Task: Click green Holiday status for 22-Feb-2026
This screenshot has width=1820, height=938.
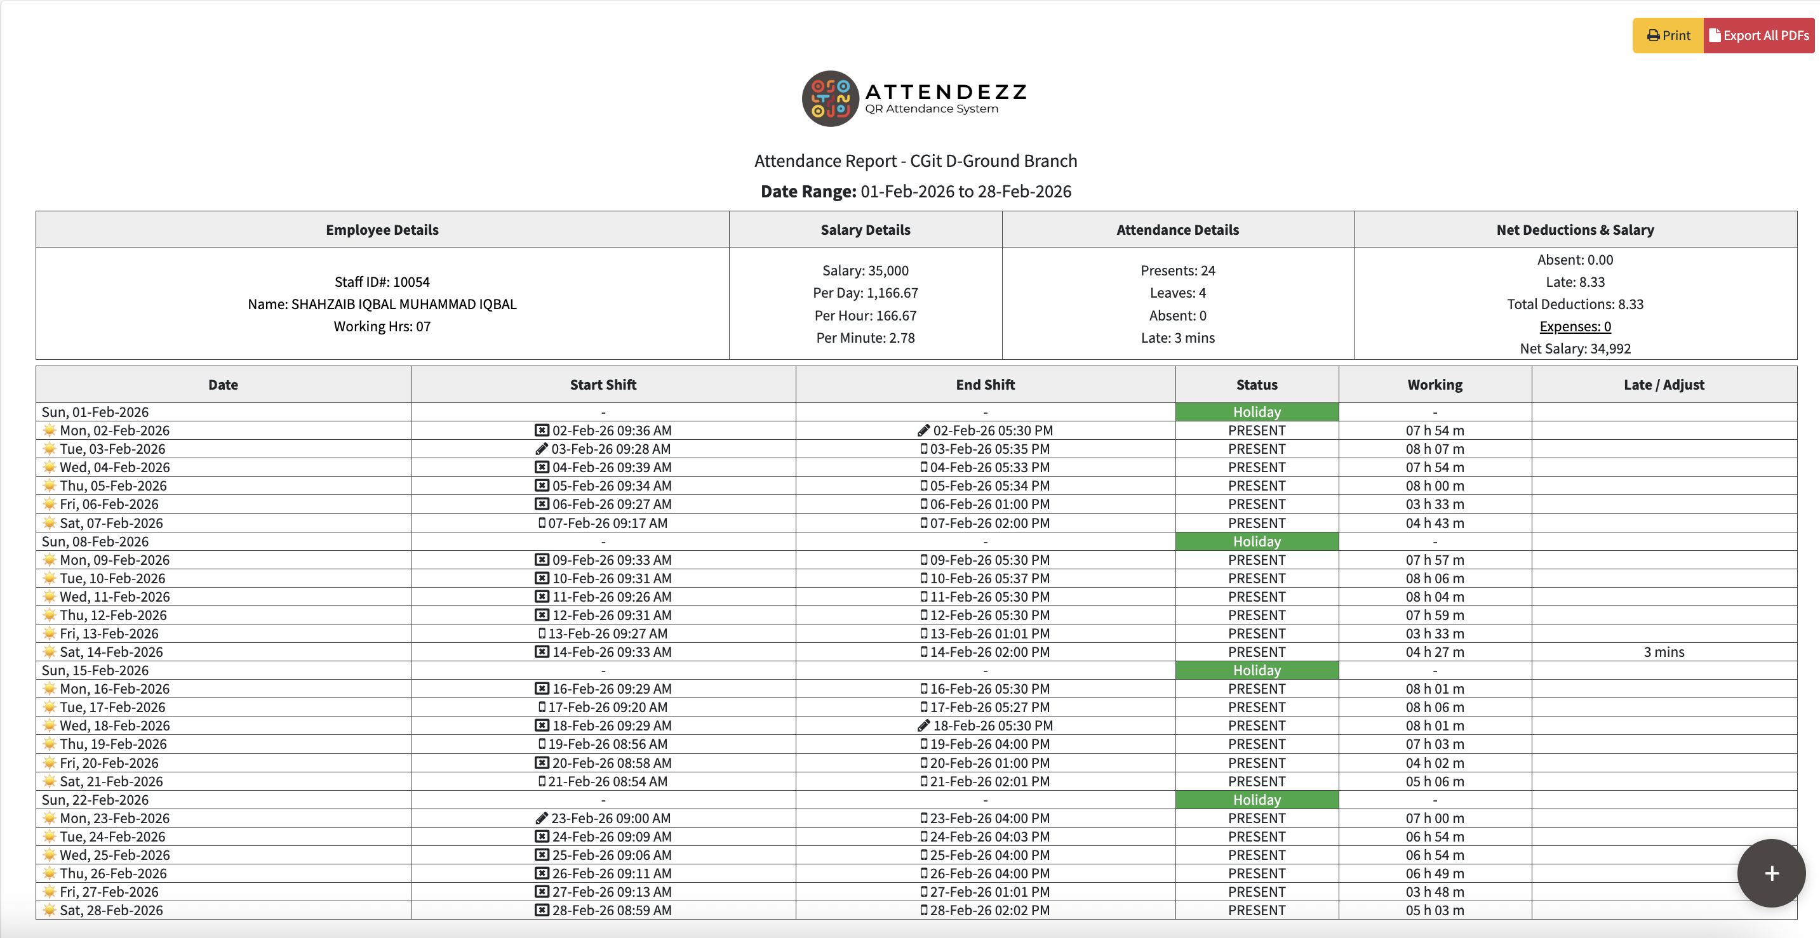Action: point(1256,800)
